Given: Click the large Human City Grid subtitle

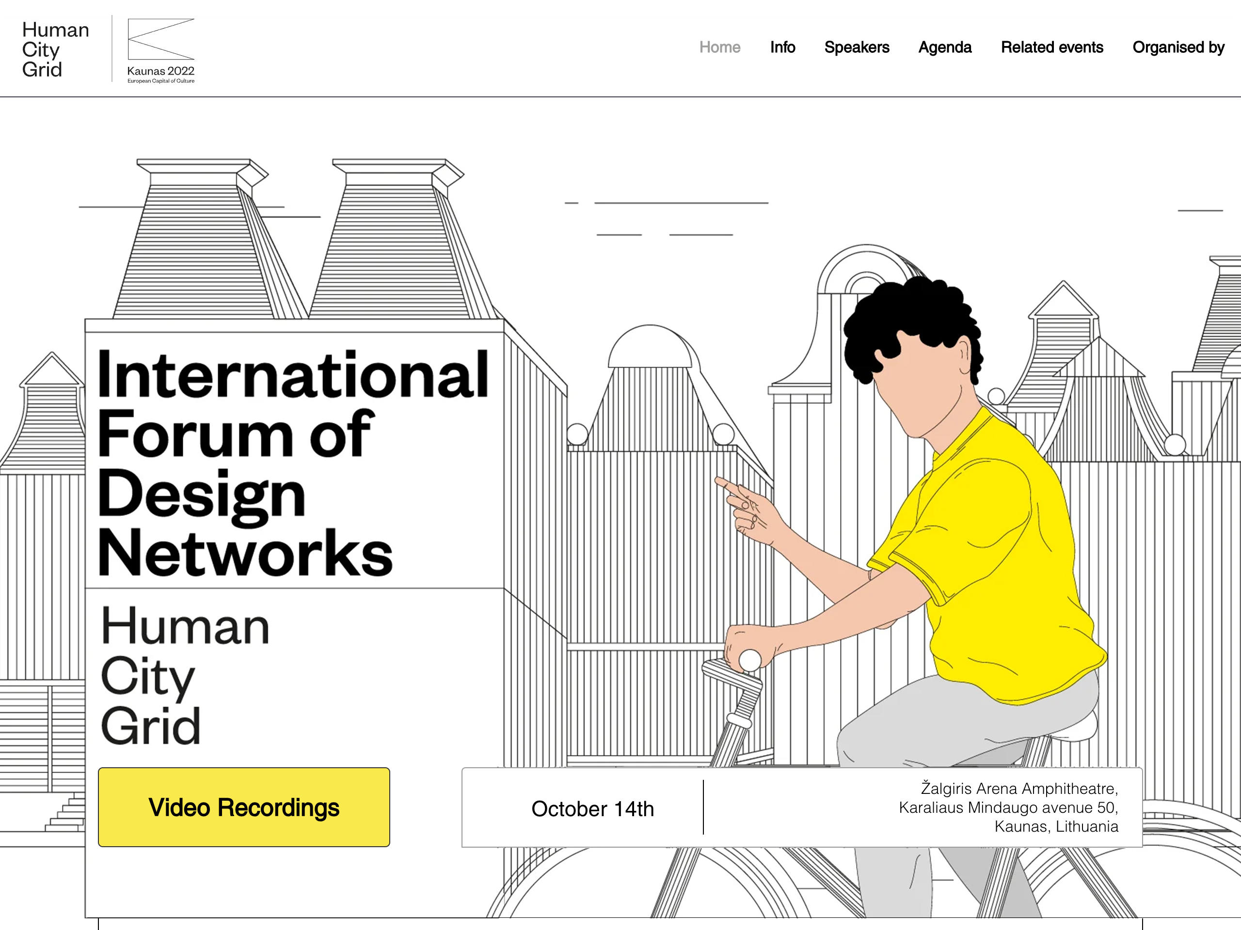Looking at the screenshot, I should (185, 676).
